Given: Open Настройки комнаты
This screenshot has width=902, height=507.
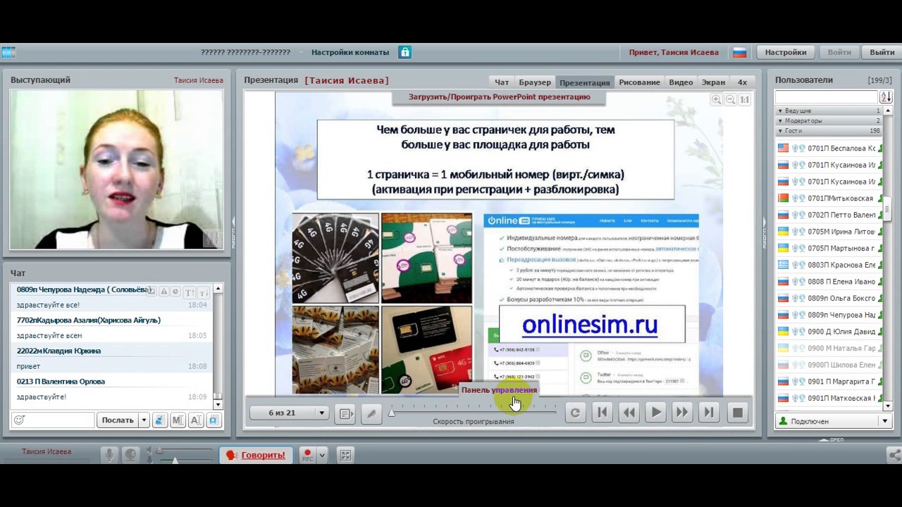Looking at the screenshot, I should click(x=350, y=52).
